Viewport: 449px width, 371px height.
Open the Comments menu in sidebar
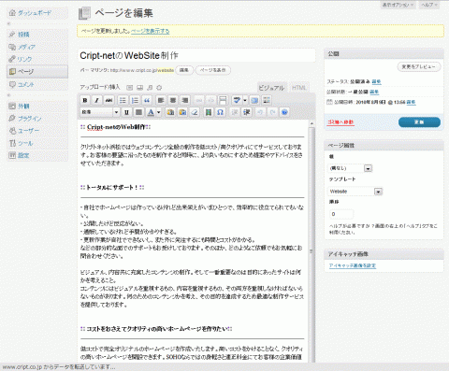pos(37,84)
